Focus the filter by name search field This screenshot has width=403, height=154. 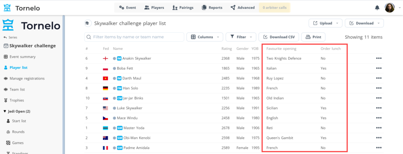click(134, 37)
